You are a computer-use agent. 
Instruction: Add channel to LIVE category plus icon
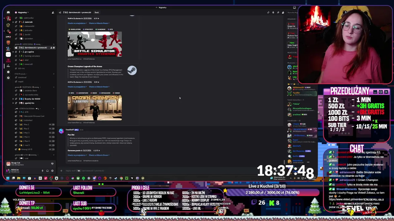coord(54,155)
